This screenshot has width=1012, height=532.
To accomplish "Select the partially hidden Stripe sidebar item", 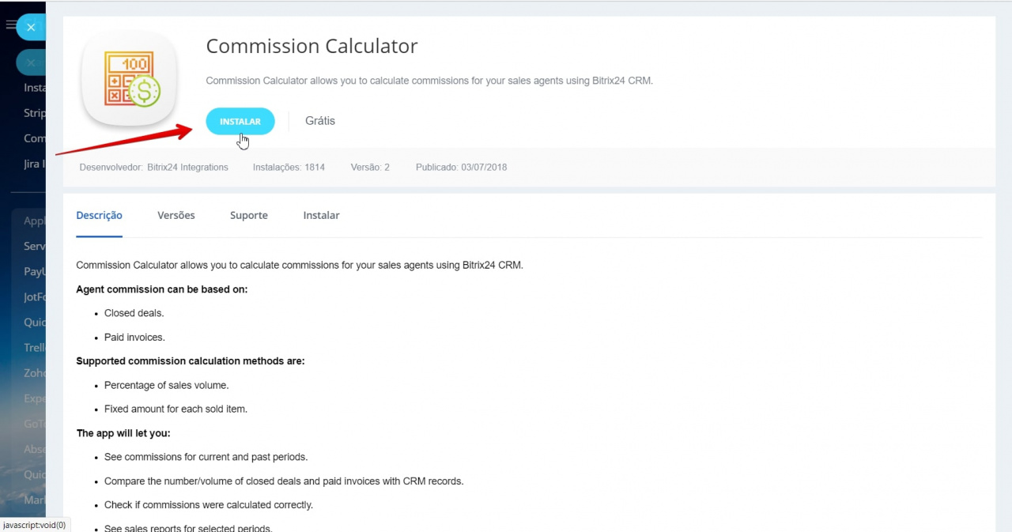I will pyautogui.click(x=35, y=113).
